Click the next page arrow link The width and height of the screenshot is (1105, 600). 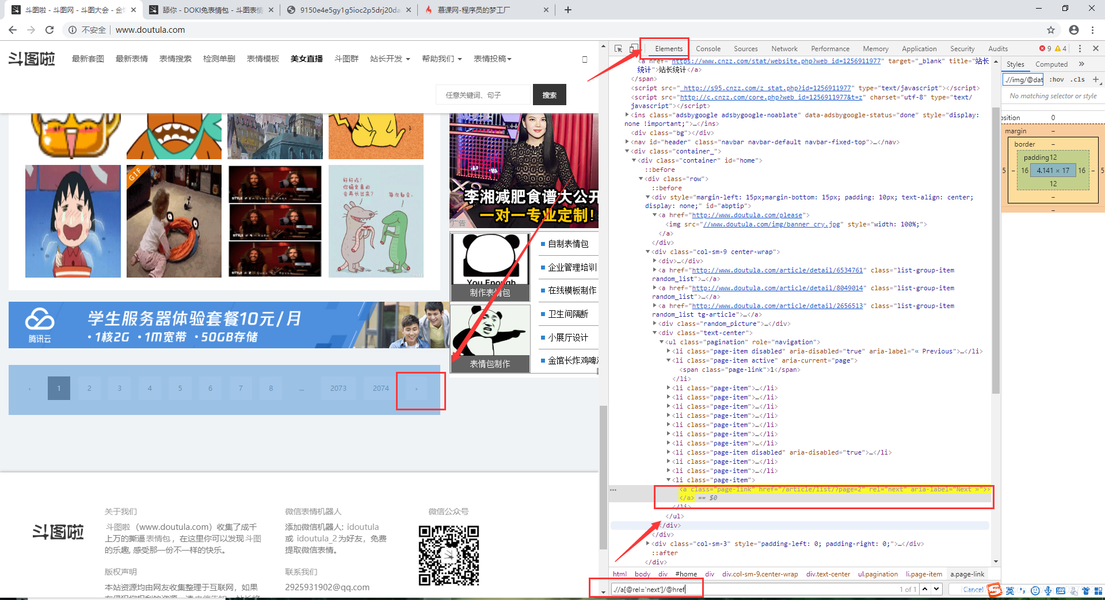coord(417,389)
